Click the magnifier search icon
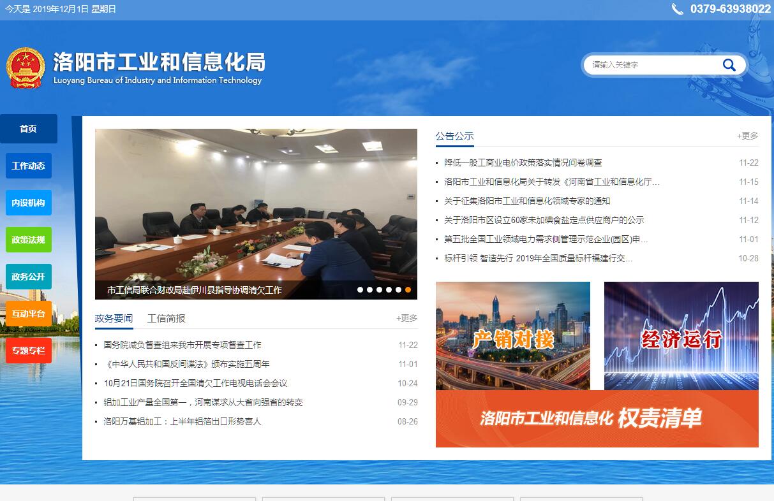This screenshot has height=501, width=774. (x=729, y=64)
